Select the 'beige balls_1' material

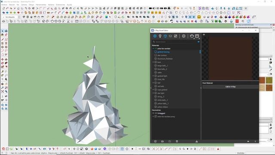[x=162, y=65]
